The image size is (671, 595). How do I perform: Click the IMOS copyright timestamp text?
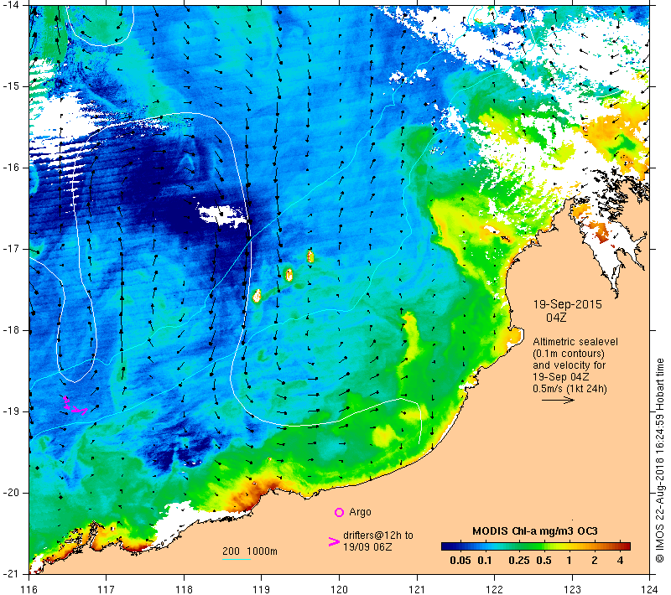(x=660, y=461)
